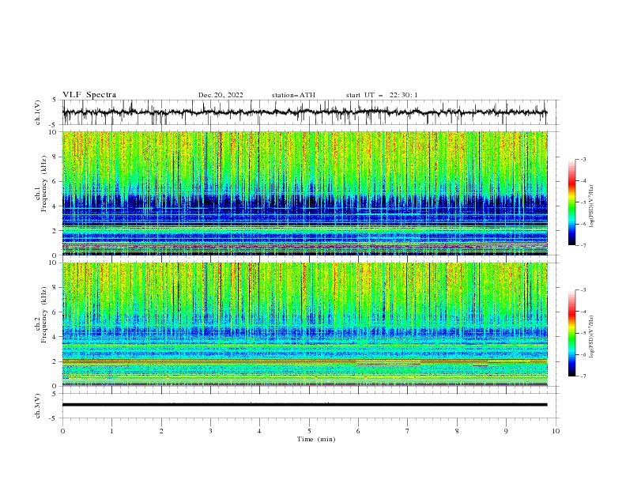
Task: Click the ch.2 "Frequency (kHz)" axis label
Action: 44,314
